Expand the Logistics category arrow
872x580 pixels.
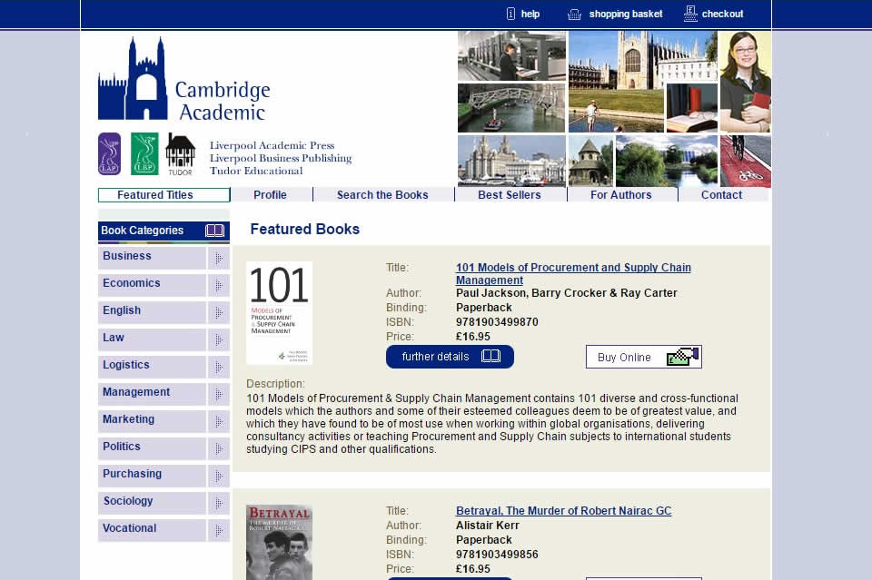tap(219, 367)
